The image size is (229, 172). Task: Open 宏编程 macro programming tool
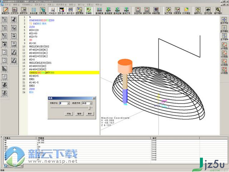(88, 10)
